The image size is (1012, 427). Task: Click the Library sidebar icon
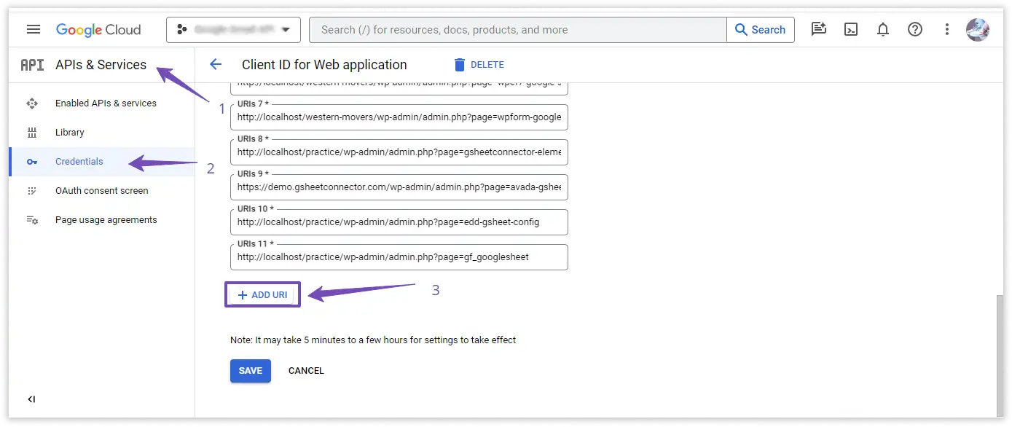pos(32,132)
